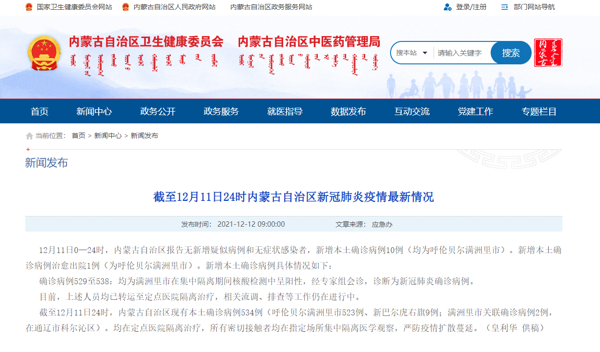Select 政务公开 in the navigation bar
The image size is (600, 352).
[x=158, y=111]
